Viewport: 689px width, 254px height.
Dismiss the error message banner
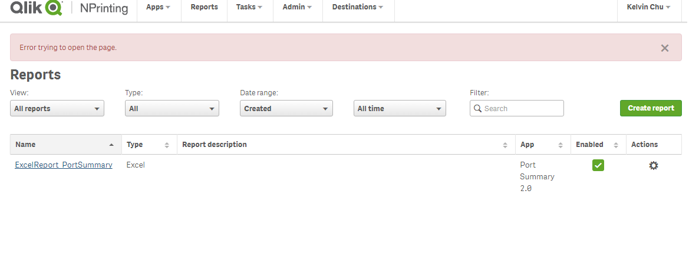click(x=664, y=48)
